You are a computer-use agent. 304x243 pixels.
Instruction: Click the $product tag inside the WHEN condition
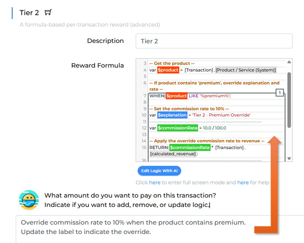(176, 96)
